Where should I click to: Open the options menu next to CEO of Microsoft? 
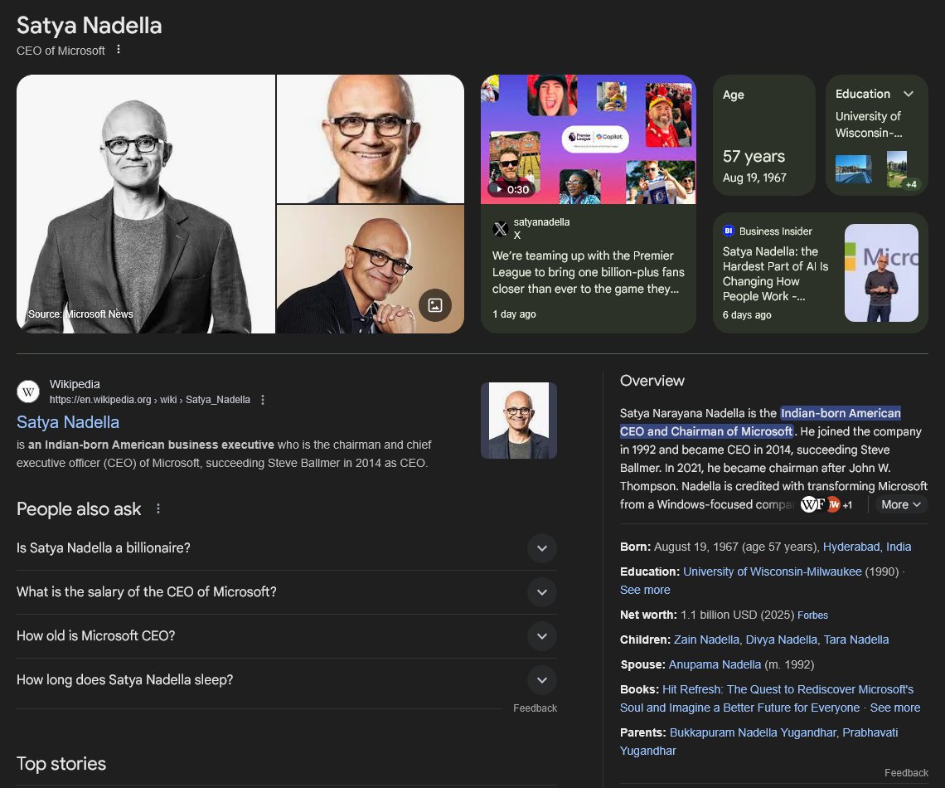click(x=118, y=50)
